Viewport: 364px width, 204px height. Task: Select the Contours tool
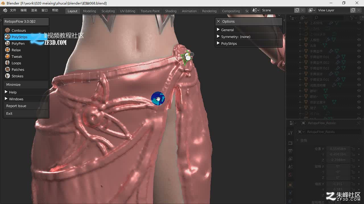click(x=26, y=30)
